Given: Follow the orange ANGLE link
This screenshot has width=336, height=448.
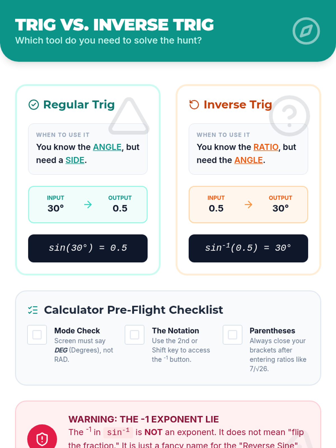Looking at the screenshot, I should (249, 160).
